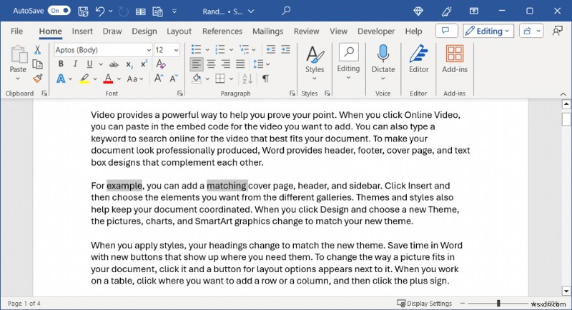Click the Redo icon
Screen dimensions: 572x310
[123, 11]
